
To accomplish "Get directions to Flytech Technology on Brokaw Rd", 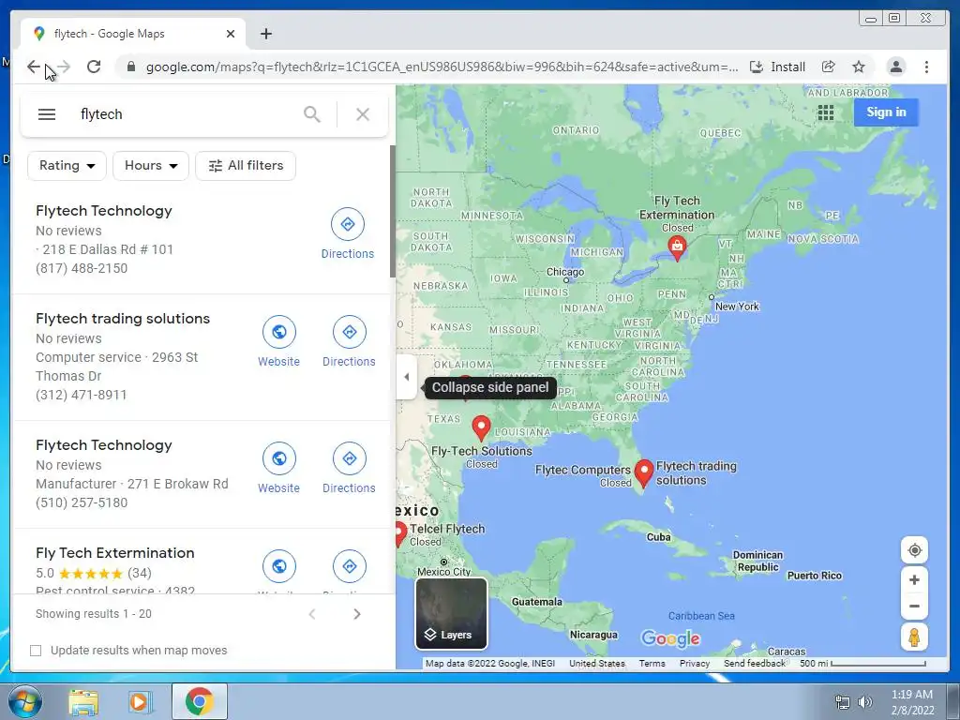I will pos(349,469).
